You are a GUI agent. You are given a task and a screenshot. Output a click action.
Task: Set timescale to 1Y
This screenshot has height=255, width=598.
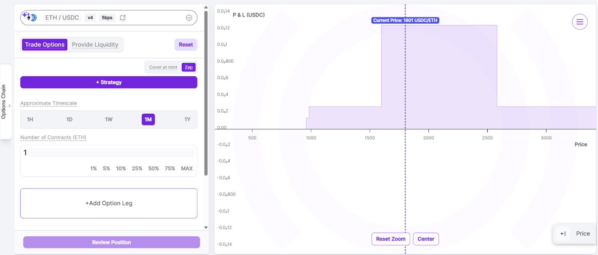coord(188,119)
